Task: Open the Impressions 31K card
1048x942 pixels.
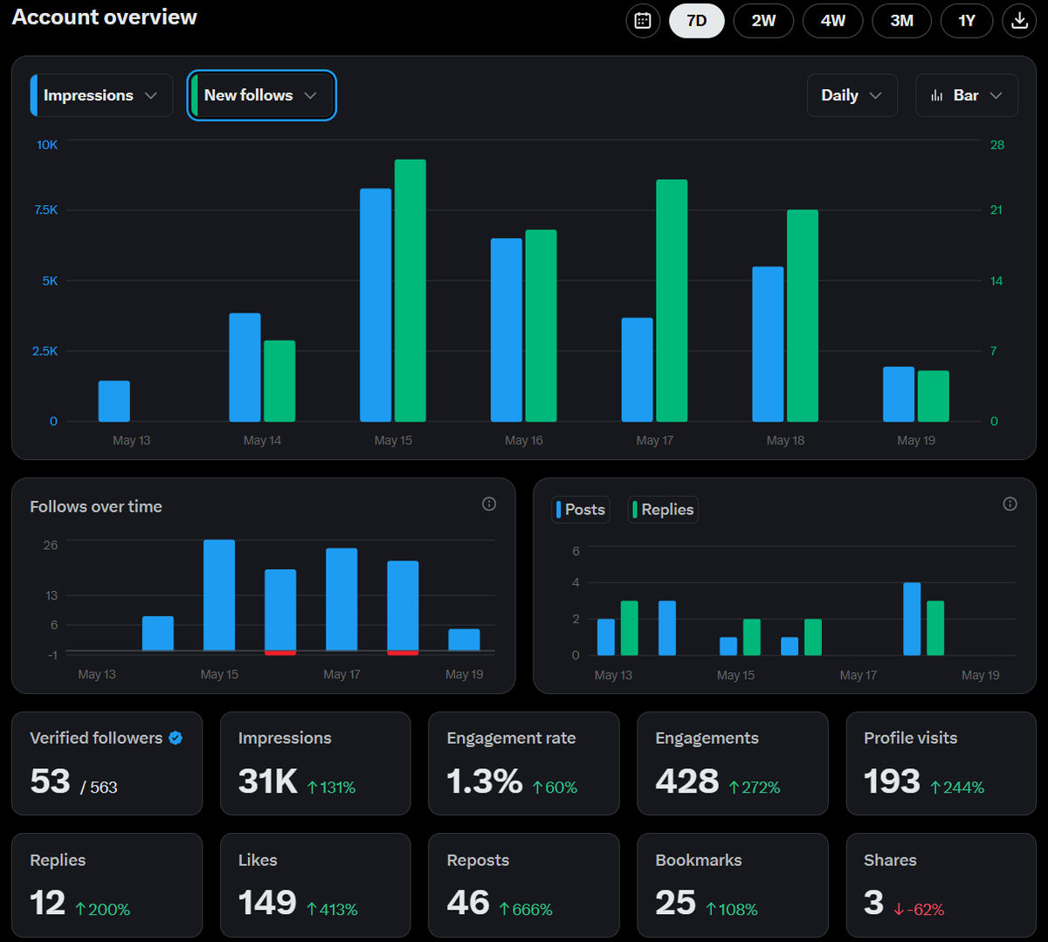Action: point(315,763)
